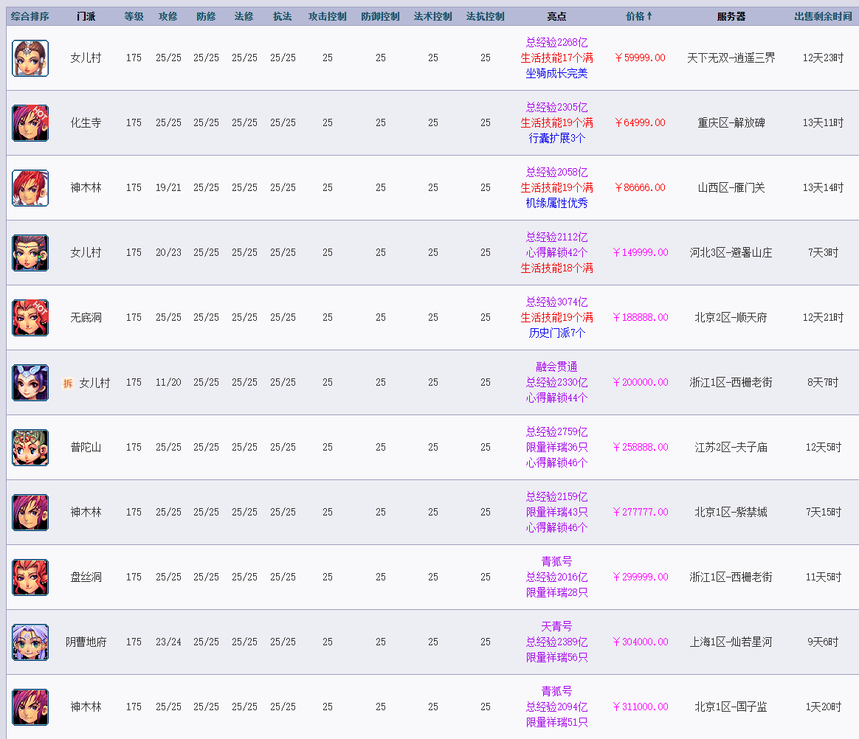Open avatar of 神木林 ￥86666.00 listing
This screenshot has width=859, height=739.
[x=30, y=188]
